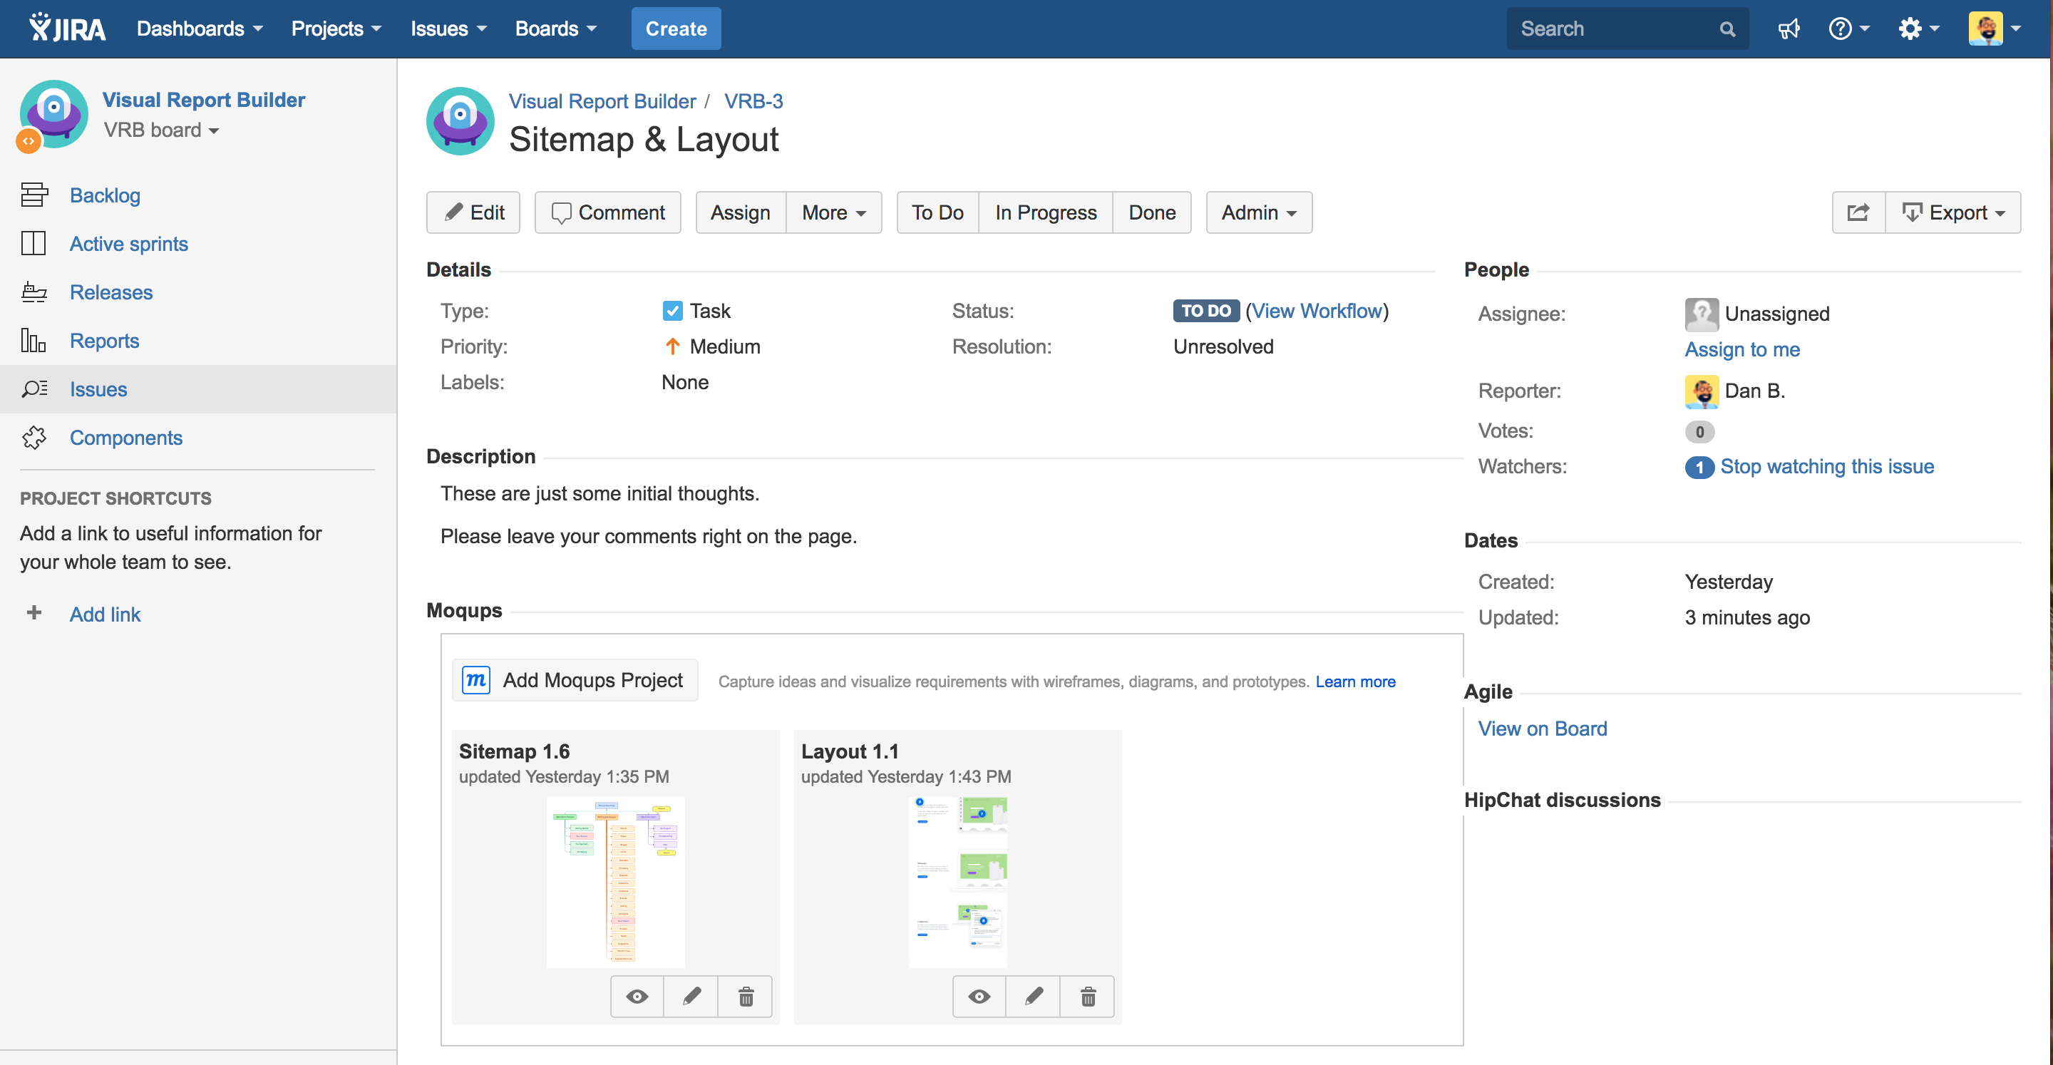This screenshot has height=1065, width=2053.
Task: Click the Issues sidebar icon
Action: click(x=34, y=389)
